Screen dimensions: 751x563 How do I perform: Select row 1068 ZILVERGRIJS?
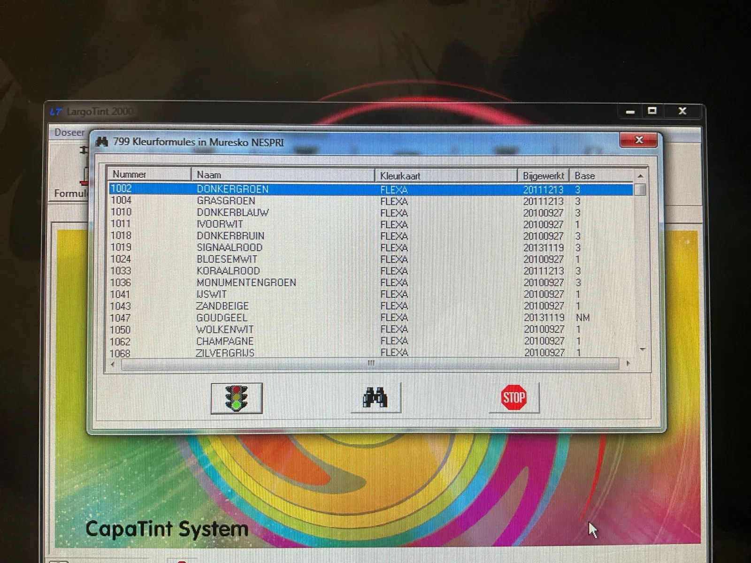(371, 352)
